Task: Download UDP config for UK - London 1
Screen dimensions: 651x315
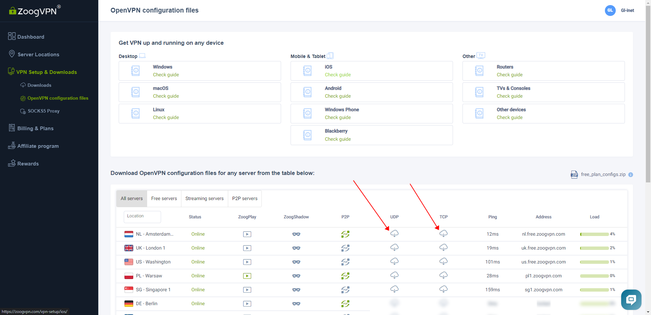Action: coord(394,248)
